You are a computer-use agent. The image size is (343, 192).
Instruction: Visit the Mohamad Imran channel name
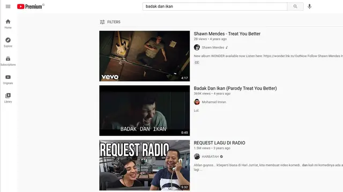(214, 102)
